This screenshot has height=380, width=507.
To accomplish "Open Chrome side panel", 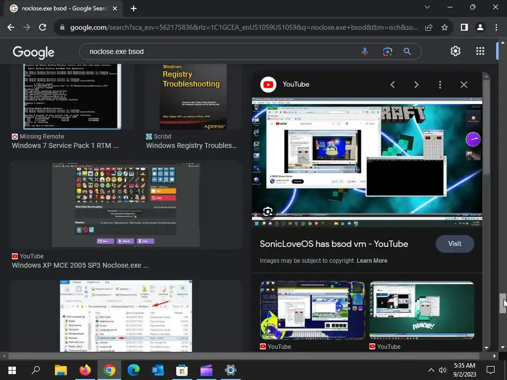I will 464,28.
